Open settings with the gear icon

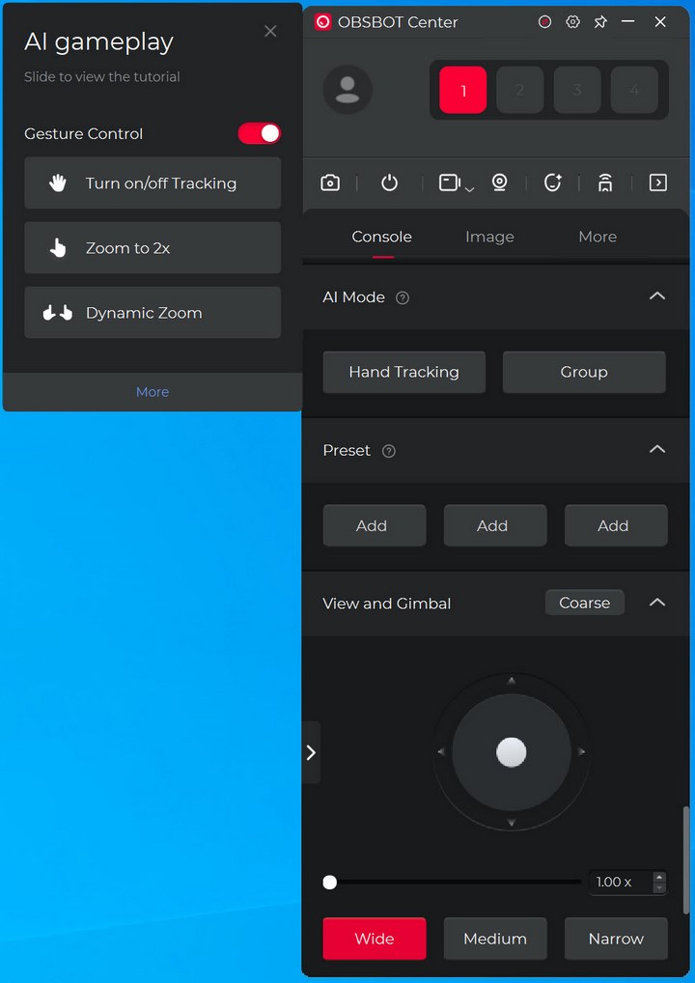click(x=572, y=21)
